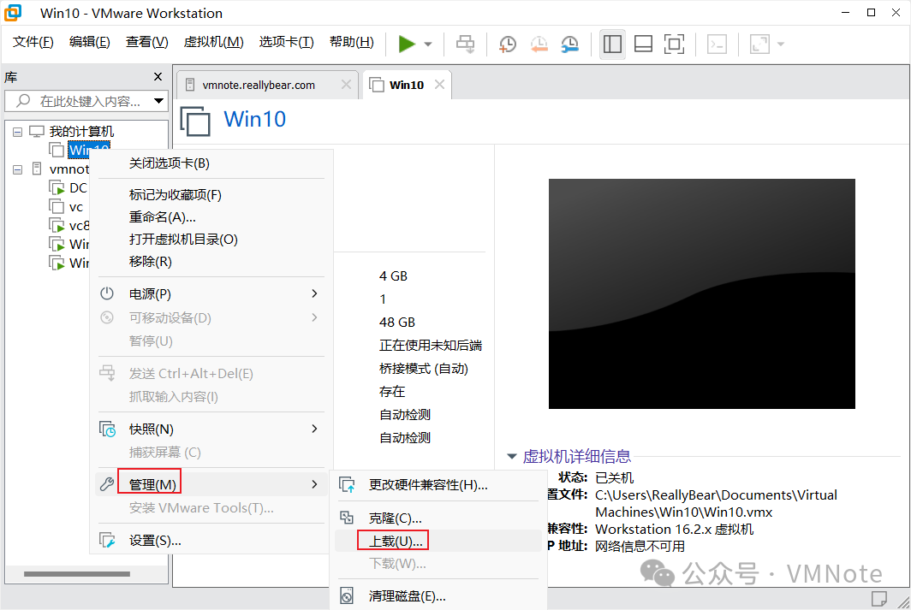Viewport: 911px width, 610px height.
Task: Enter full screen mode icon
Action: (x=674, y=44)
